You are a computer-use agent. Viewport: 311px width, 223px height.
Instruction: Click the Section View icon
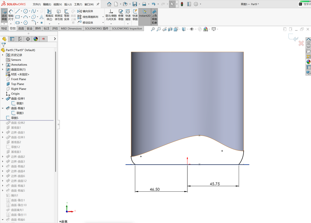tap(170, 29)
